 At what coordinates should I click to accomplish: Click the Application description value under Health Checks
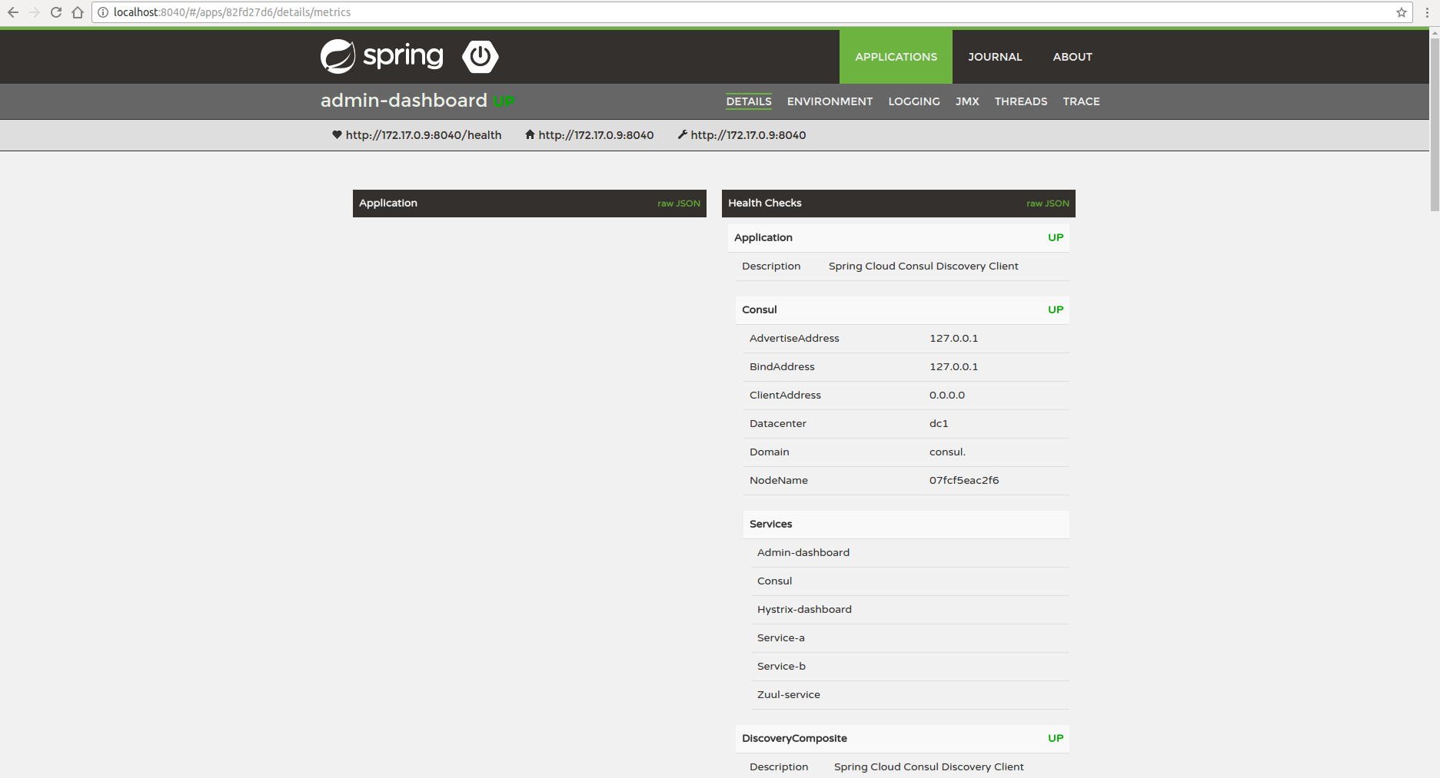pos(923,266)
